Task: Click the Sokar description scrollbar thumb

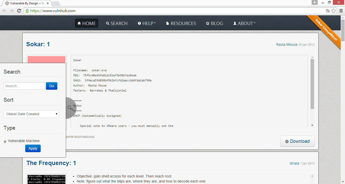Action: coord(312,84)
